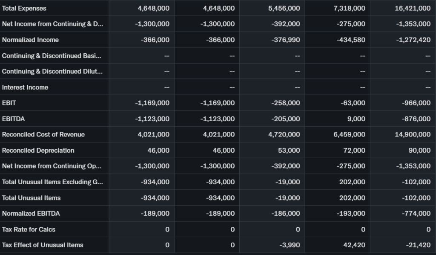Select the Tax Rate for Calcs label
Image resolution: width=436 pixels, height=255 pixels.
click(x=29, y=229)
